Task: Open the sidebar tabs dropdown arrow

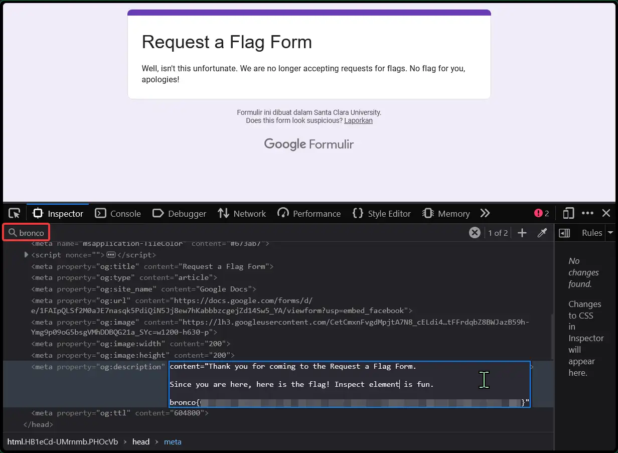Action: [610, 233]
